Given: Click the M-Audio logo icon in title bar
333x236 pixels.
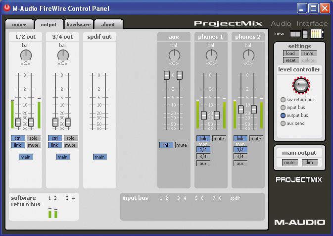Looking at the screenshot, I should click(x=7, y=8).
